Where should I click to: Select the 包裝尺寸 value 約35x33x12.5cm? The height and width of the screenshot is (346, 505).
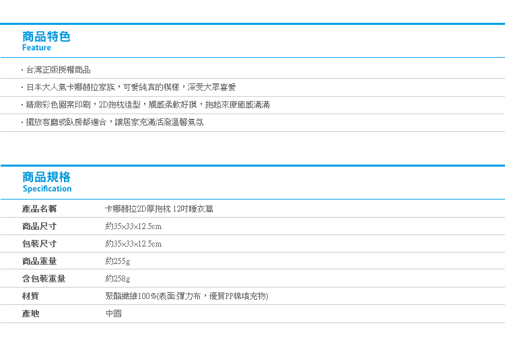tap(133, 243)
